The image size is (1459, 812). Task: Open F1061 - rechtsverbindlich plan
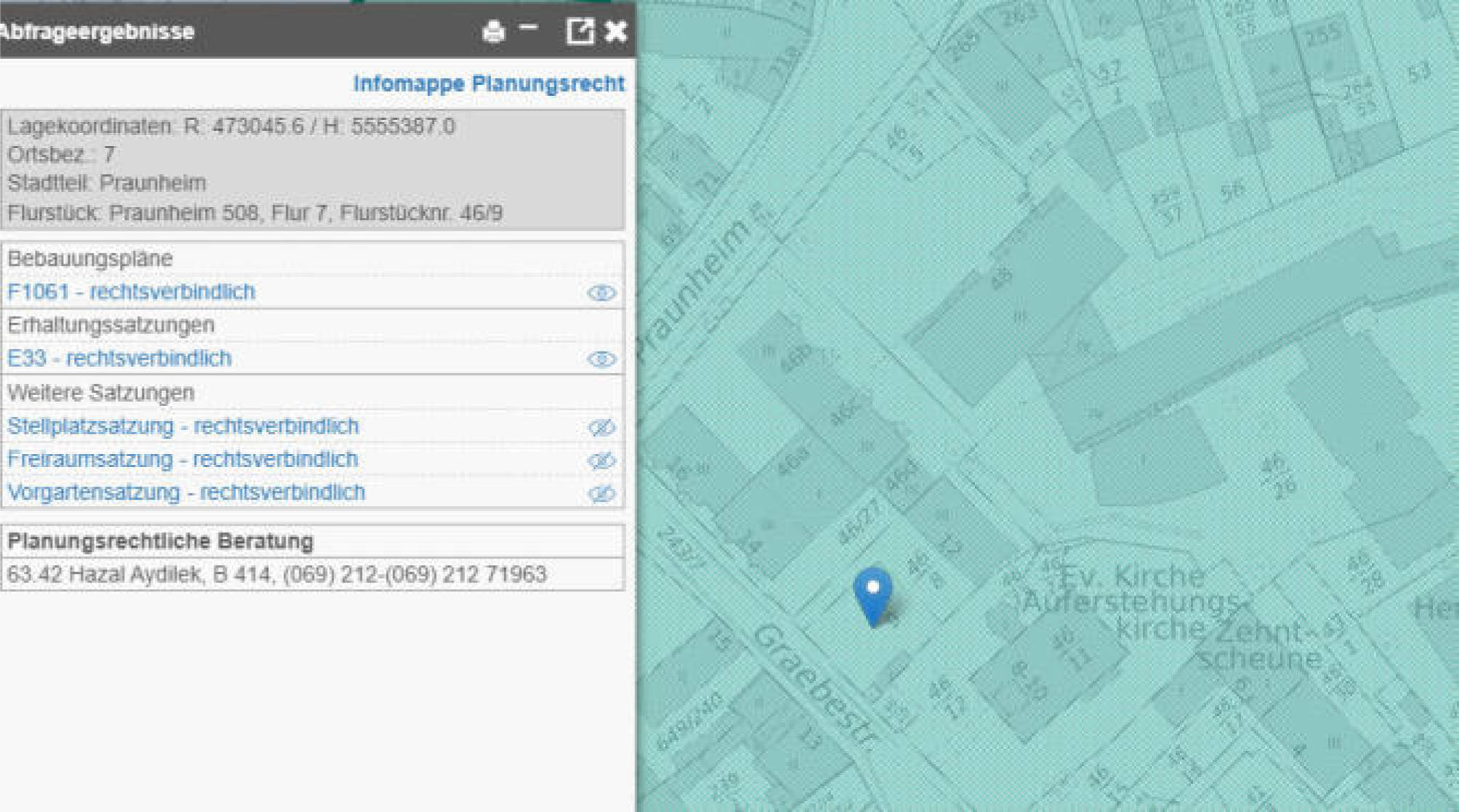coord(132,292)
